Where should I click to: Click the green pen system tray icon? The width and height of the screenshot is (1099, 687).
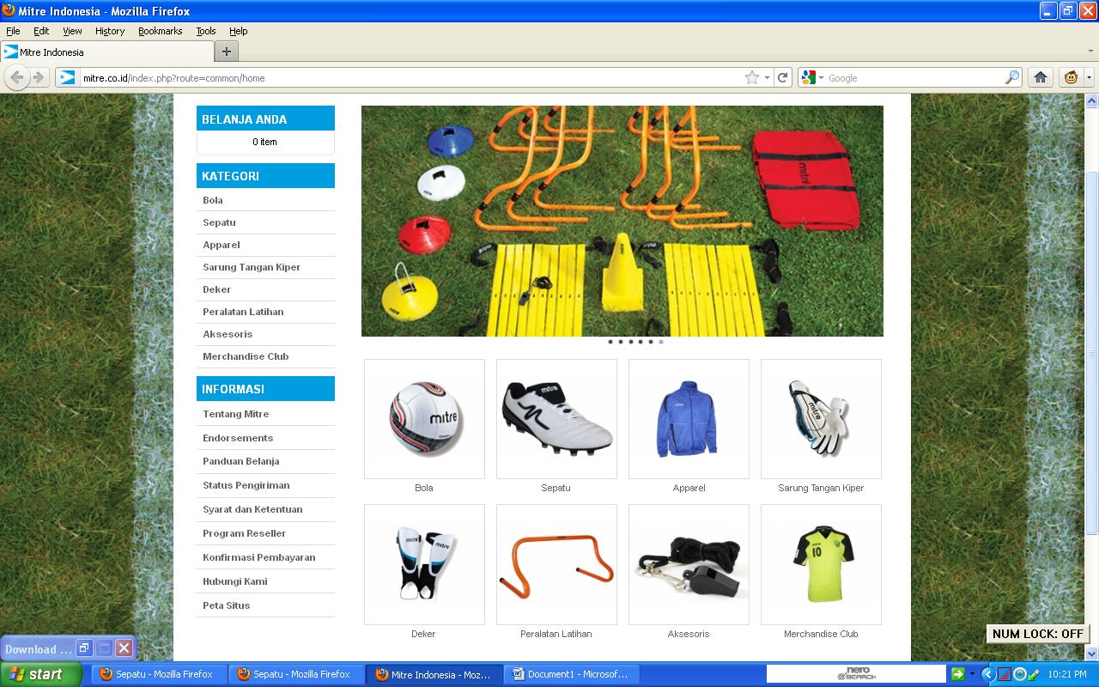[1034, 674]
